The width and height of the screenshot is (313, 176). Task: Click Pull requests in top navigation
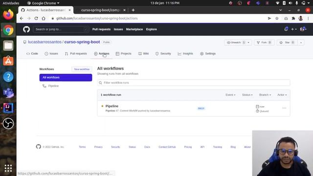point(101,29)
